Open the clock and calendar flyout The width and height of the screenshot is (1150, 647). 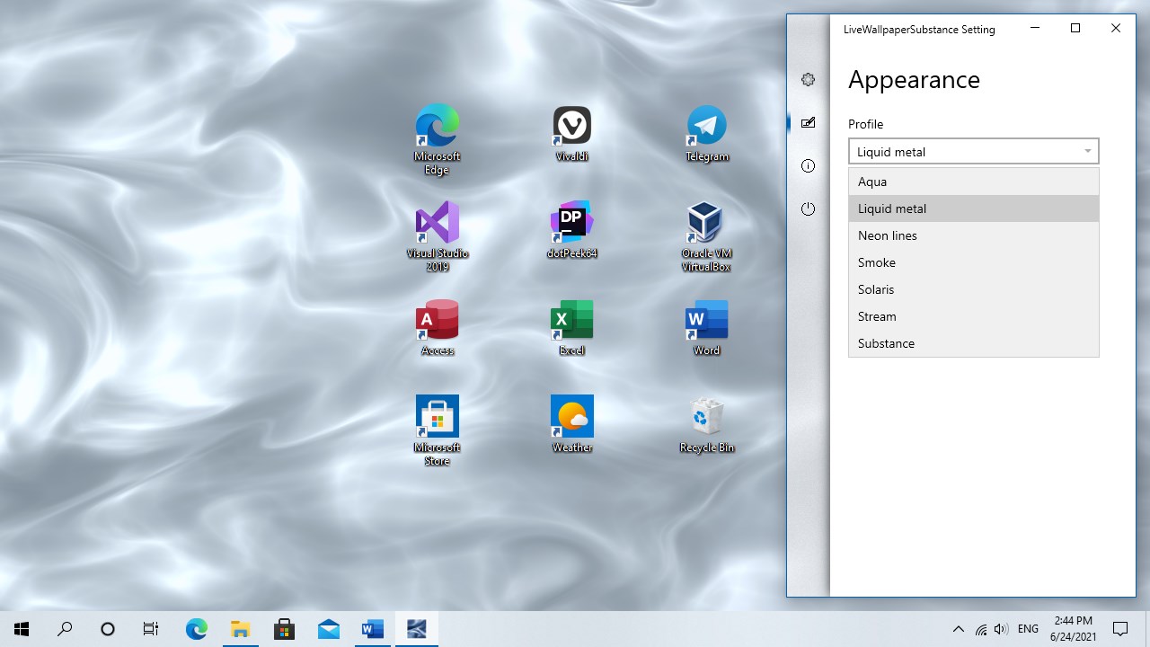click(x=1073, y=629)
